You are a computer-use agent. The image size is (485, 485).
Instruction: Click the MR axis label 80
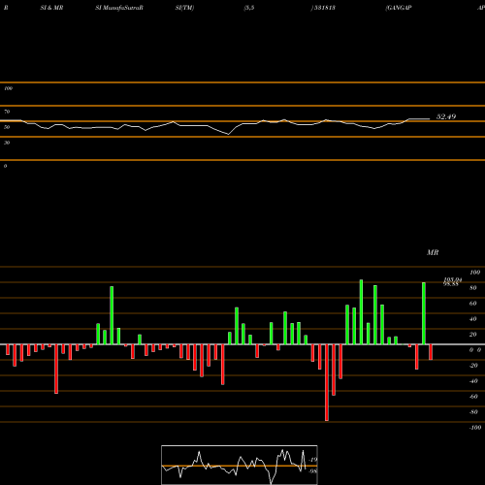(472, 288)
